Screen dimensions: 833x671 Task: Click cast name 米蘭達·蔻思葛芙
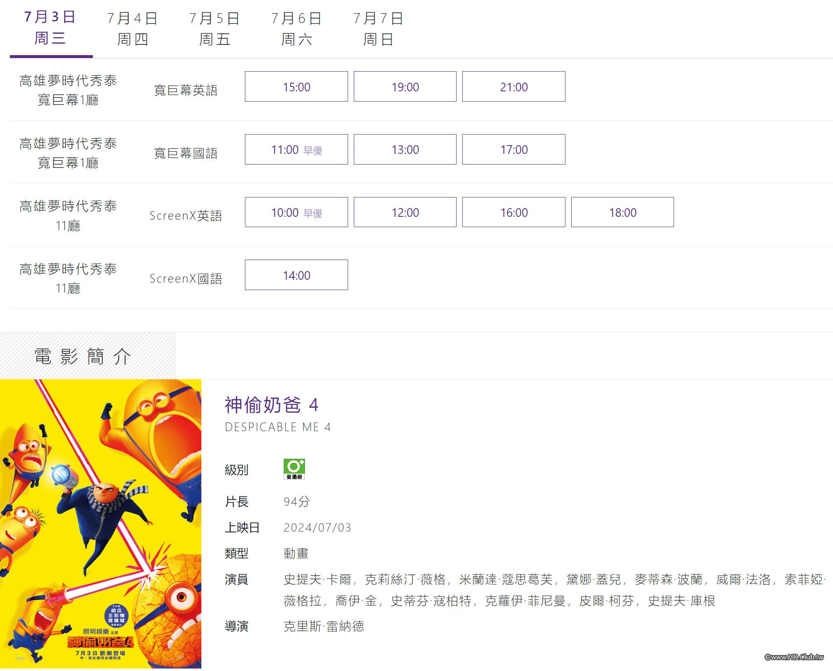506,579
